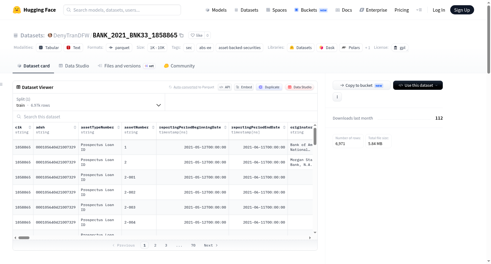Go to Models in top navigation
The image size is (491, 264).
[x=216, y=10]
